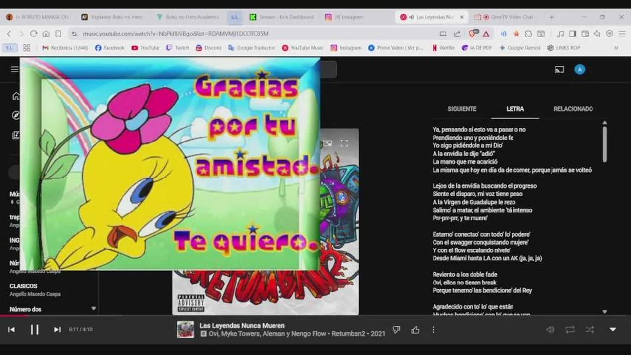Switch to the RELACIONADO tab
631x355 pixels.
(x=573, y=109)
